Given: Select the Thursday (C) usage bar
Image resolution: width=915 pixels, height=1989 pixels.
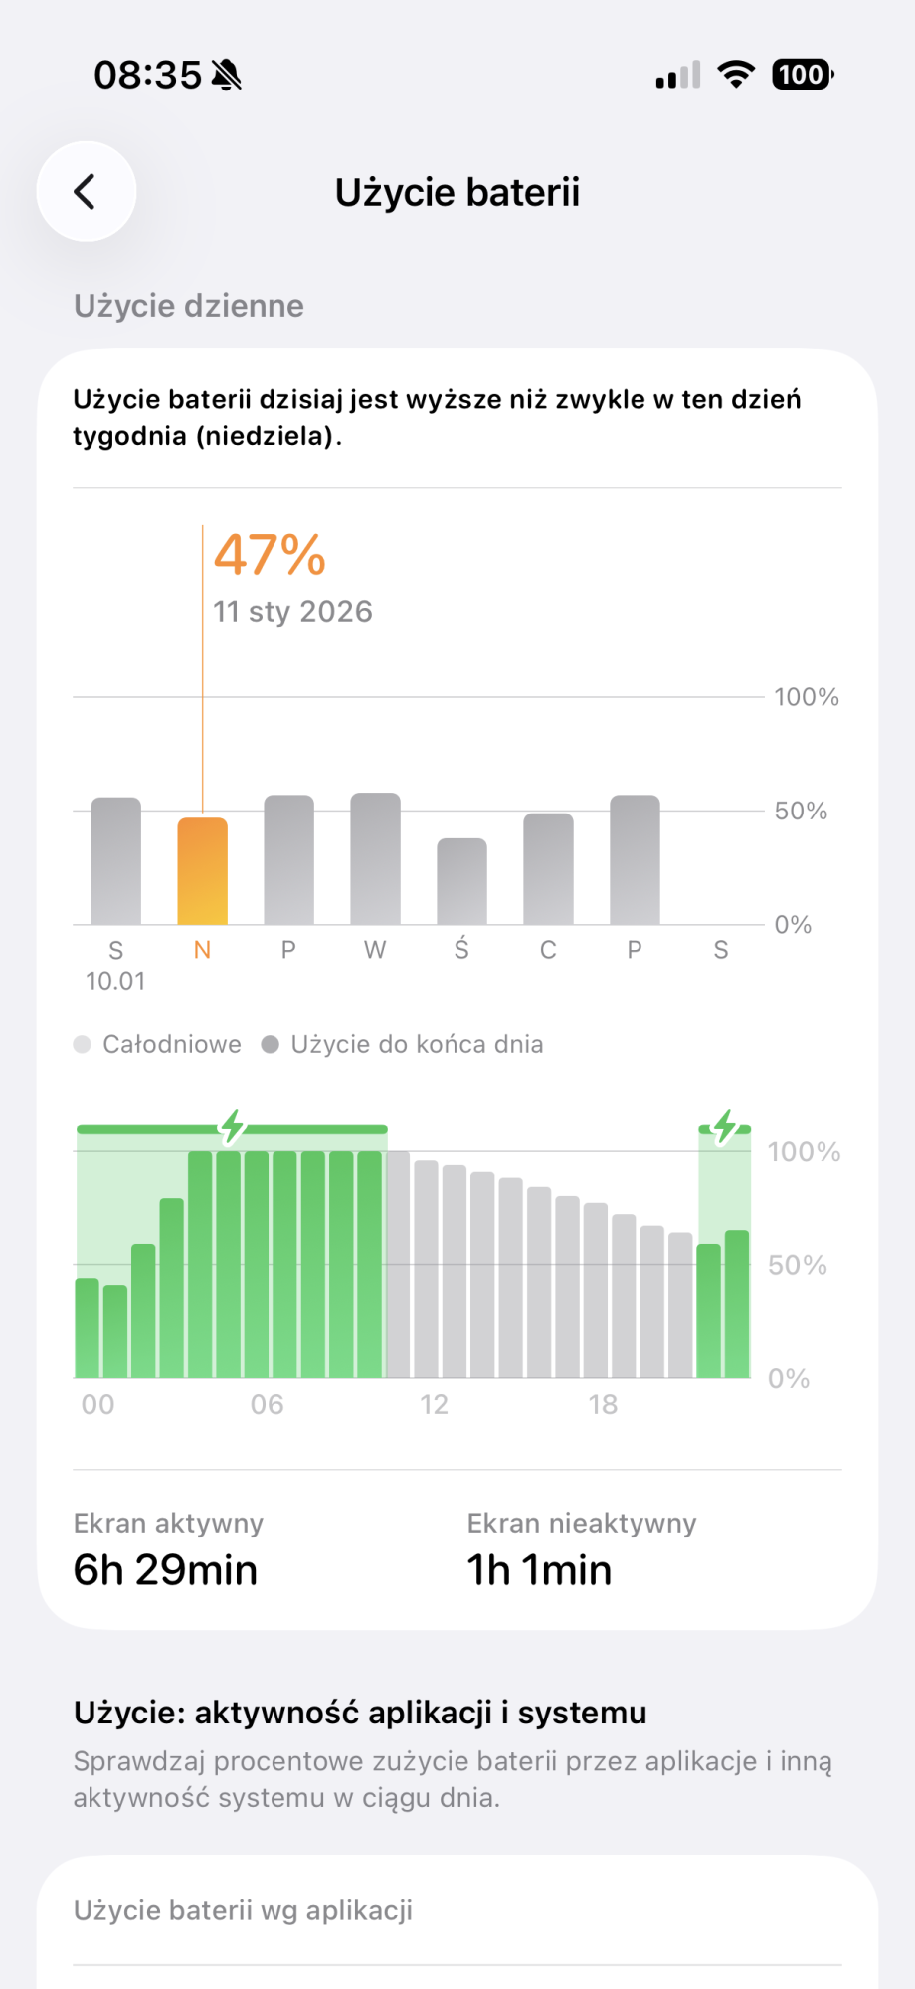Looking at the screenshot, I should coord(548,869).
